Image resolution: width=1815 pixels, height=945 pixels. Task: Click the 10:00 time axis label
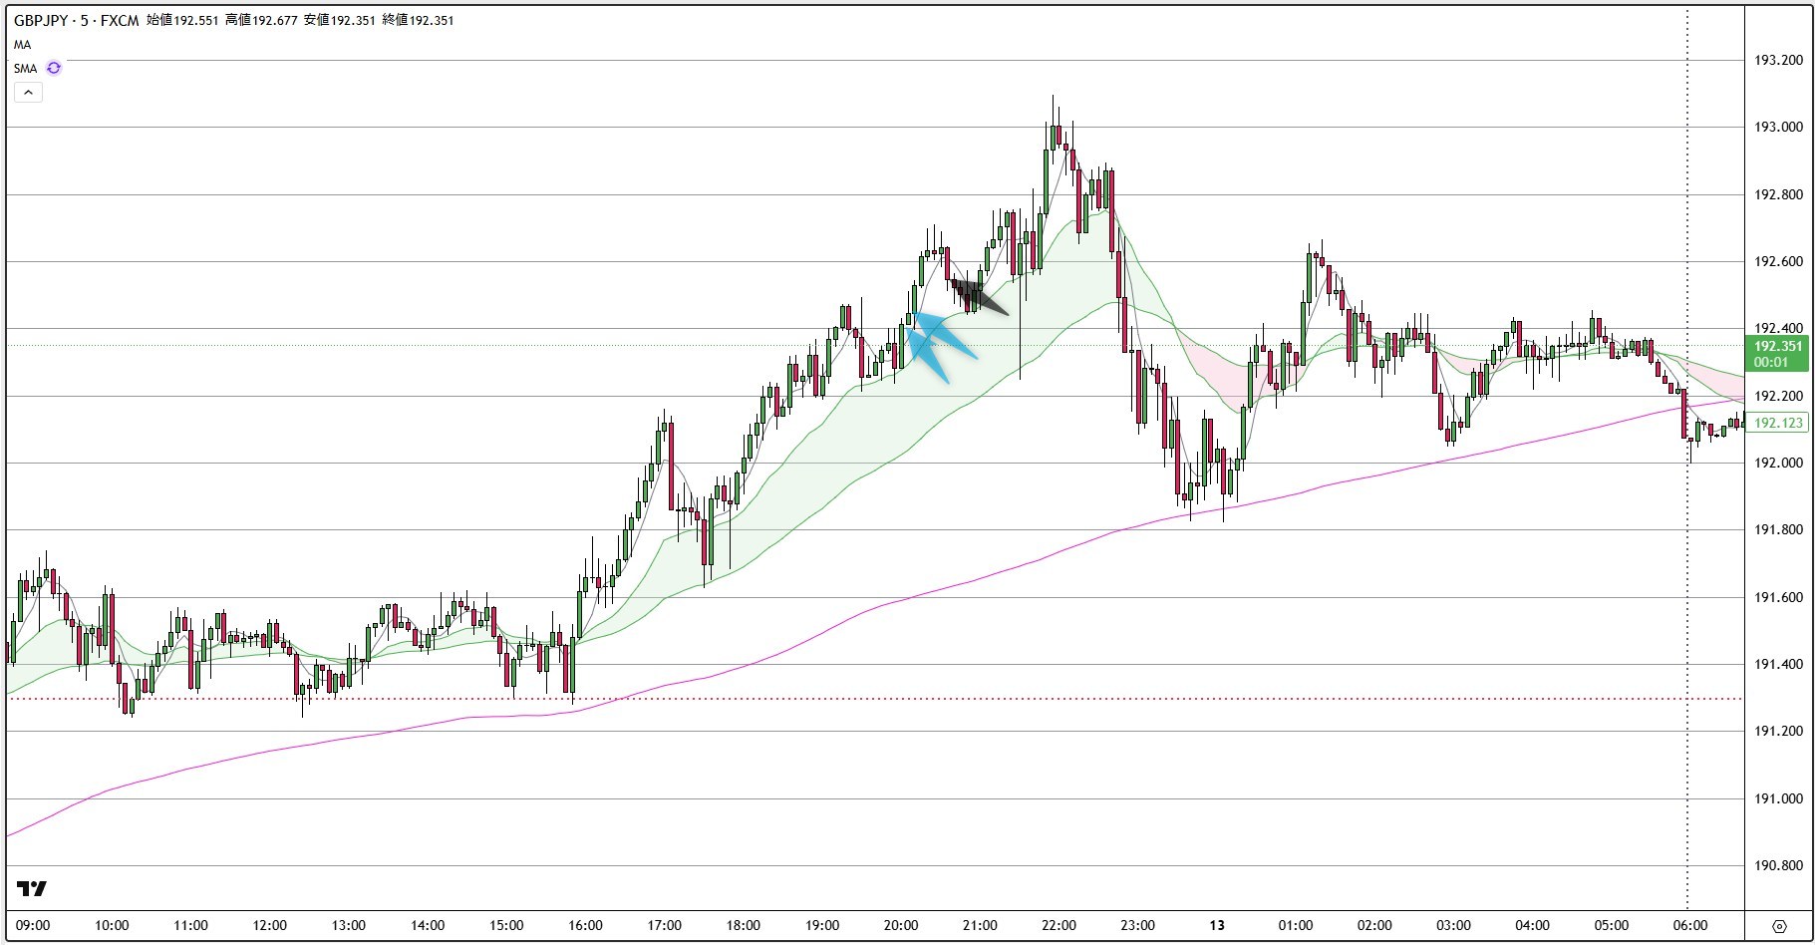point(112,925)
